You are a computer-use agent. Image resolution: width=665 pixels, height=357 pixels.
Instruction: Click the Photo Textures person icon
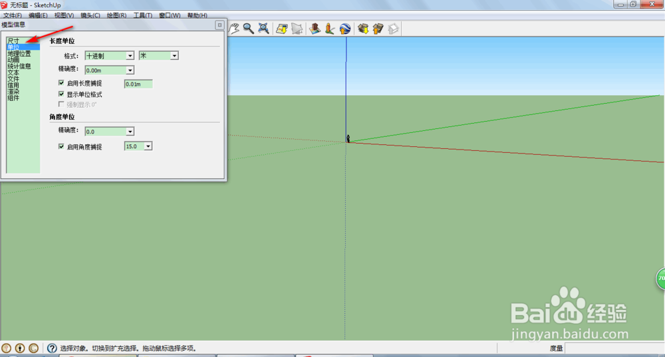330,29
